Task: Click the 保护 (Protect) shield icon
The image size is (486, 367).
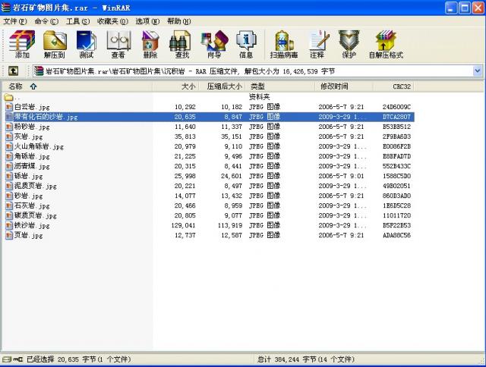Action: click(x=349, y=44)
